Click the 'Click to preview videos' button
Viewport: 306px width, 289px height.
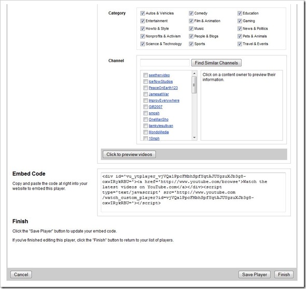129,154
